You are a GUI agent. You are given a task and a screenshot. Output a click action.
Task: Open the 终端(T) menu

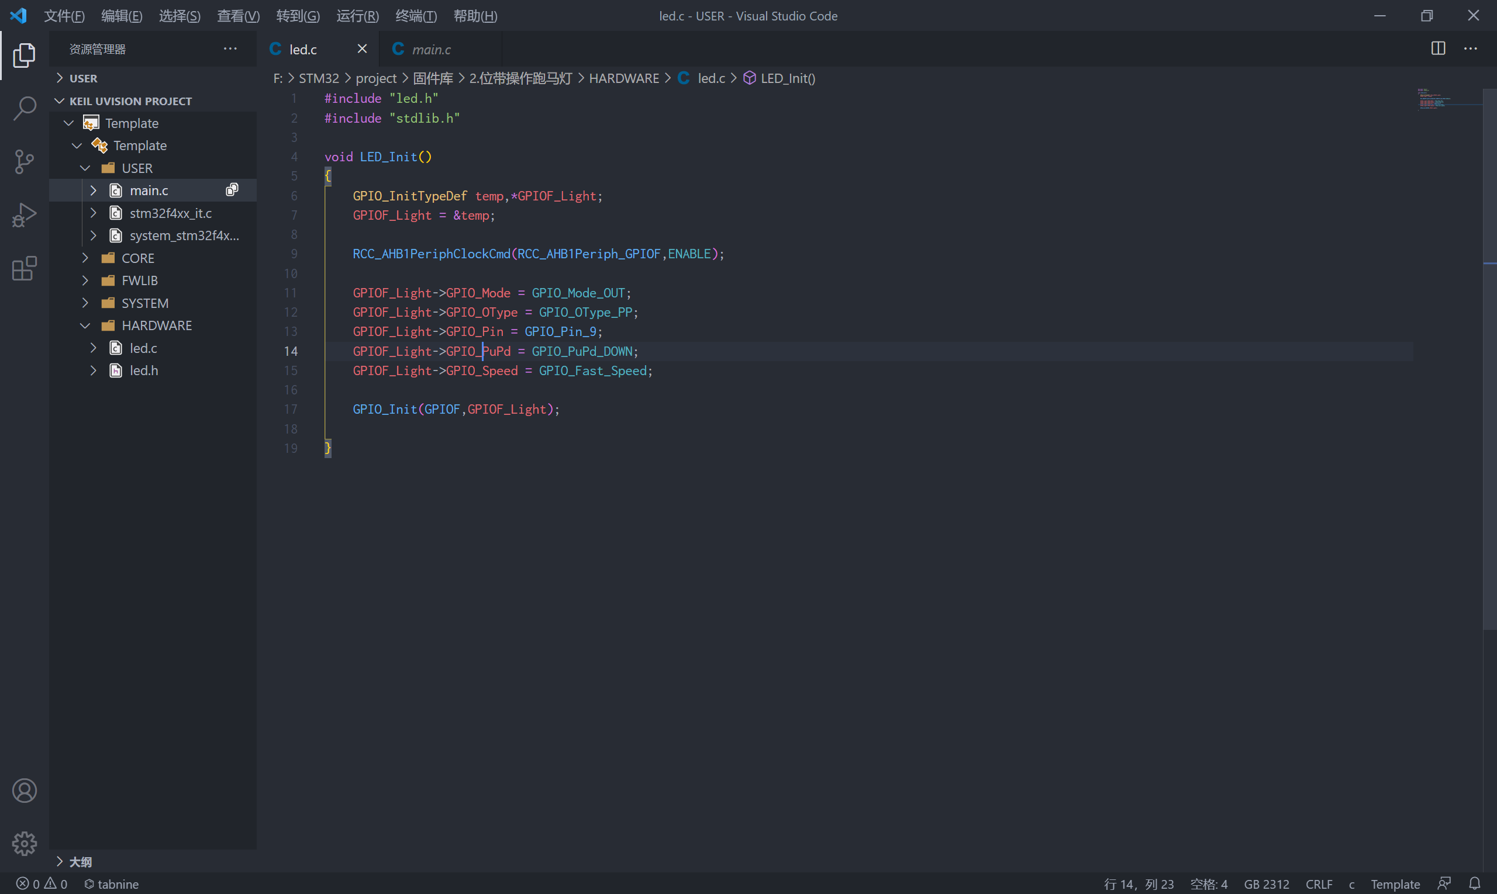[415, 16]
